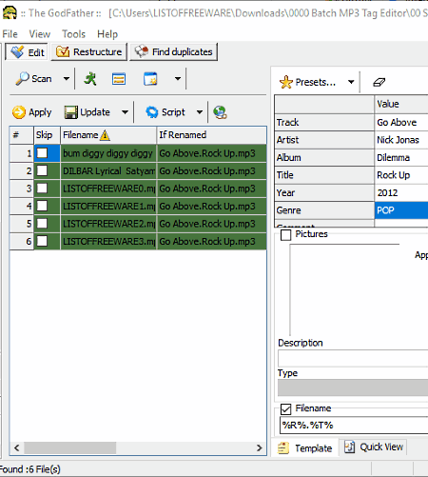The image size is (428, 477).
Task: Click the yellow list view icon
Action: [119, 79]
